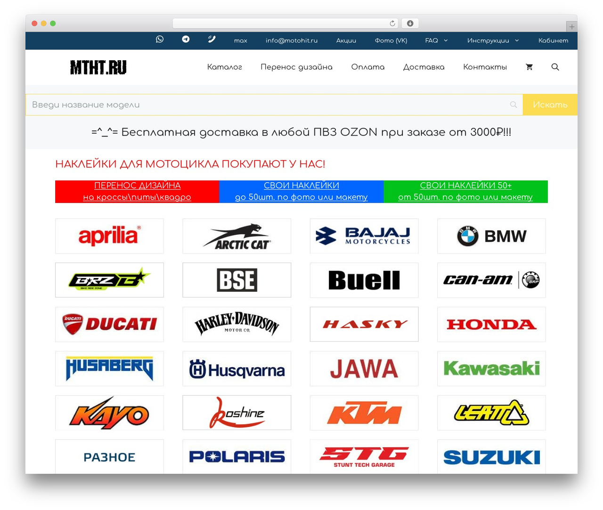Open the blue СВОИ НАКЛЕЙКИ banner link
Viewport: 603px width, 510px height.
point(301,191)
